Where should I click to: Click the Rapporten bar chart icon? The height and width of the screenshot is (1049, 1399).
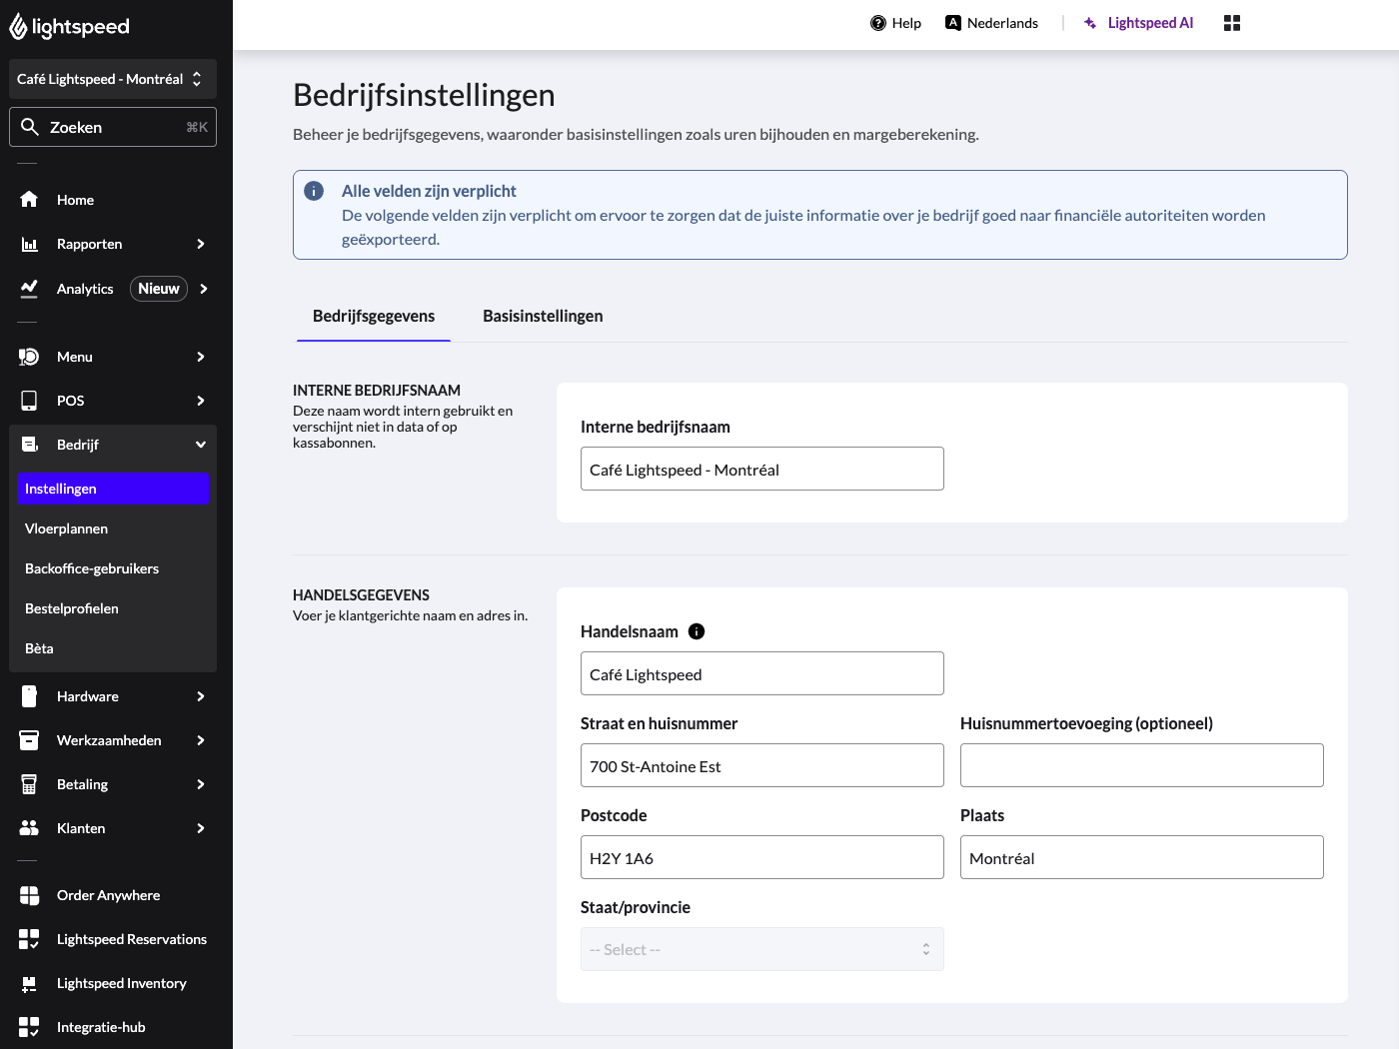point(29,244)
